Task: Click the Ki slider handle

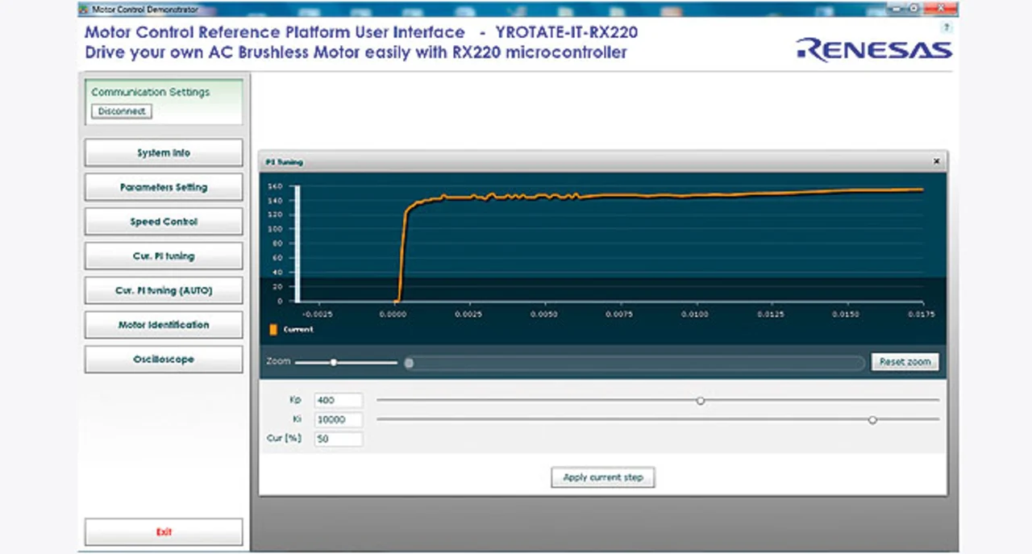Action: tap(872, 419)
